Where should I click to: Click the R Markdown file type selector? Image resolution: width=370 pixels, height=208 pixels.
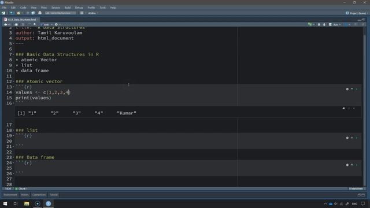click(356, 189)
